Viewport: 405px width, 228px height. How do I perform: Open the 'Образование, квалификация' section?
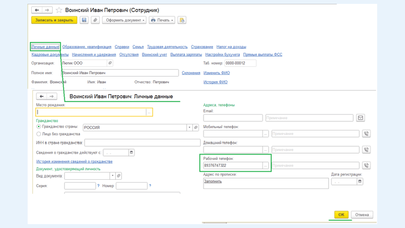point(87,47)
